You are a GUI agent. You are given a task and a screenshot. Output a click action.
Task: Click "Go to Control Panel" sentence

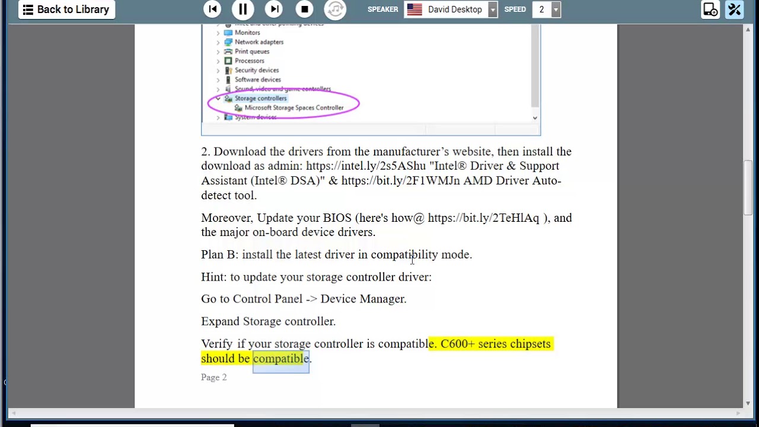[304, 299]
